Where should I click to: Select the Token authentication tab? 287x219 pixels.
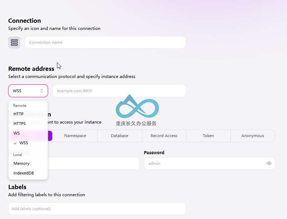point(208,136)
